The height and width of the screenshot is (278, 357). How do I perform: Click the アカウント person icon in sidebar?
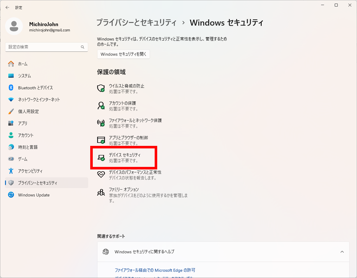(11, 135)
